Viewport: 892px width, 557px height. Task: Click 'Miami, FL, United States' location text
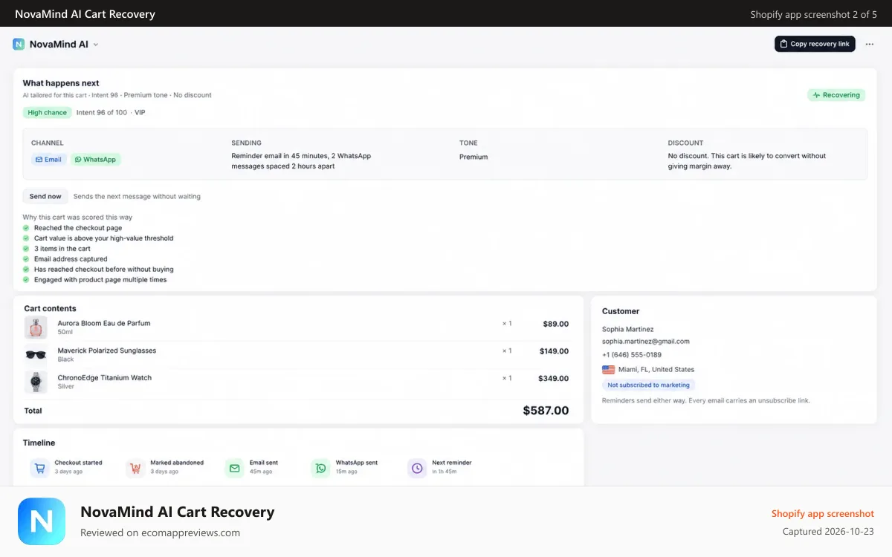pyautogui.click(x=657, y=369)
